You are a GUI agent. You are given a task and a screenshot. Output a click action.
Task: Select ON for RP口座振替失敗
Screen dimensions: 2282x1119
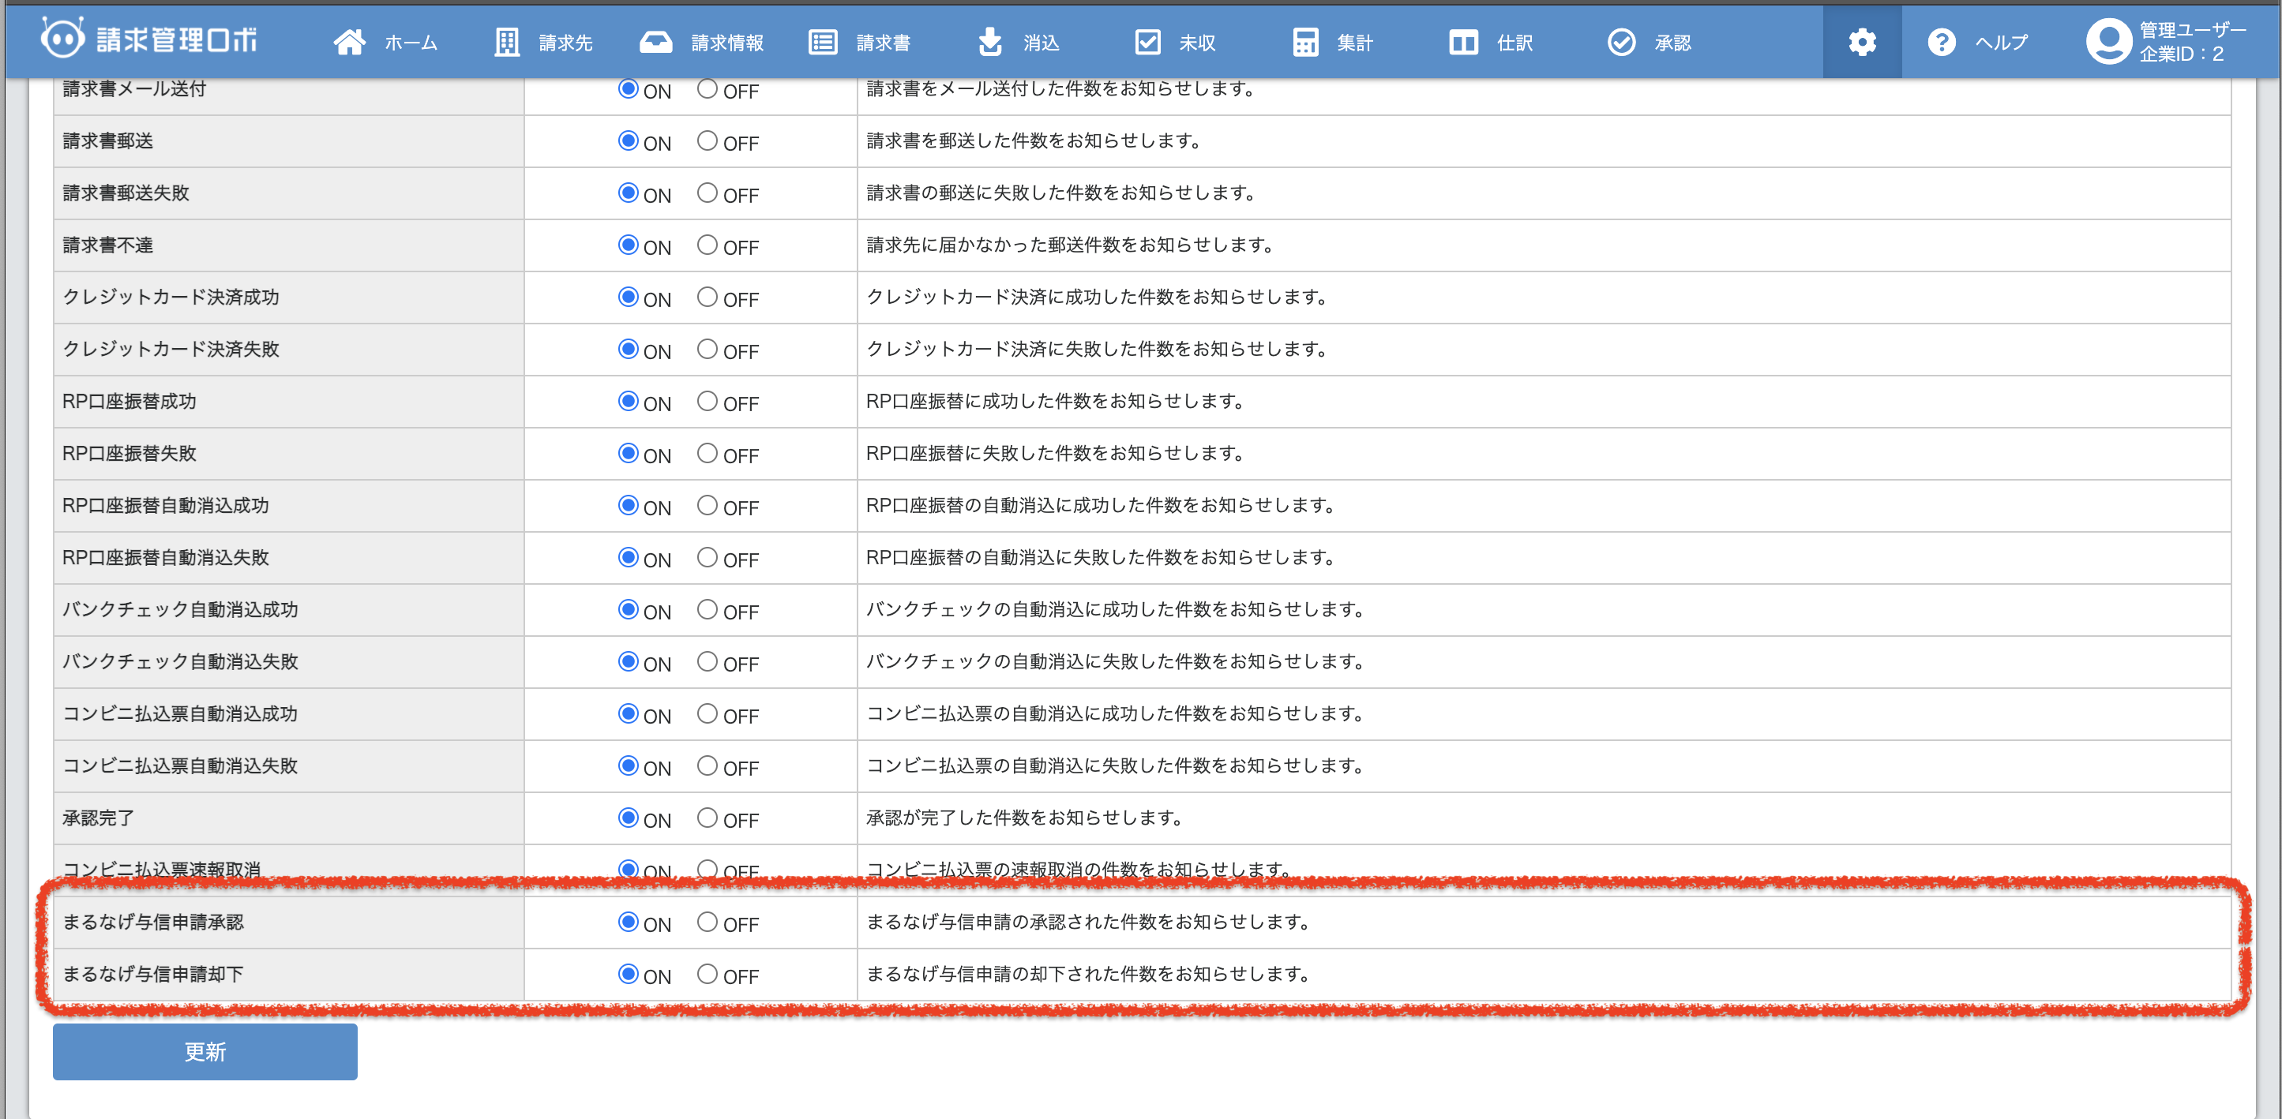point(628,453)
